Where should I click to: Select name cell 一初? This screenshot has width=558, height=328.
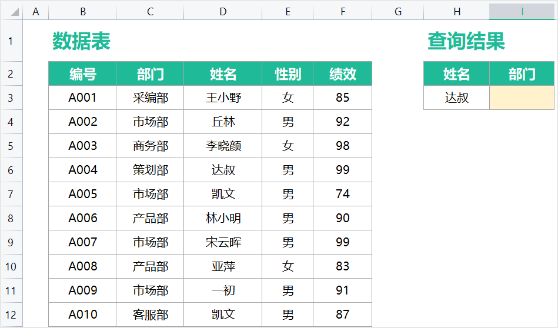[223, 290]
